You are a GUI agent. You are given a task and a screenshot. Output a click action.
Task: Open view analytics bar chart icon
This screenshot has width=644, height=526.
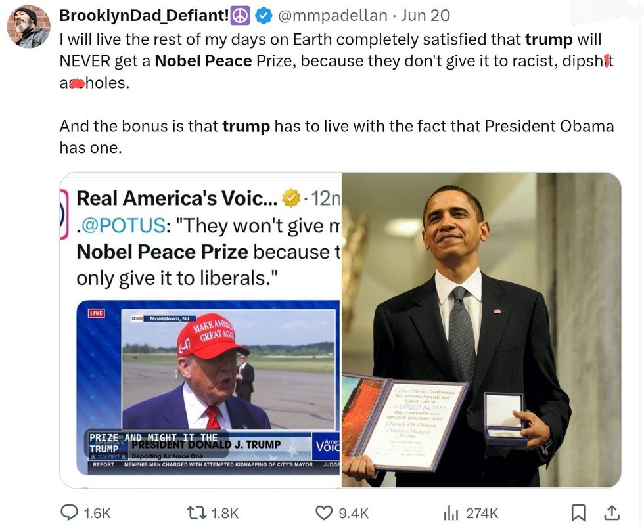pos(451,513)
